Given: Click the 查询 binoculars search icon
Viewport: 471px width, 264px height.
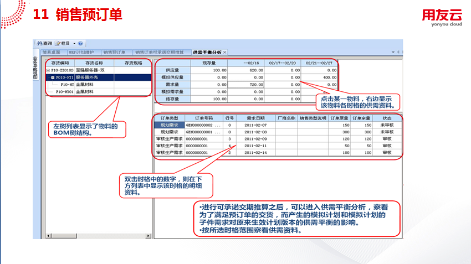Looking at the screenshot, I should (40, 43).
